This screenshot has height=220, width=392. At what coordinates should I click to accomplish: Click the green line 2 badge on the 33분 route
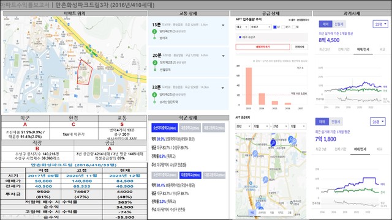pos(154,95)
